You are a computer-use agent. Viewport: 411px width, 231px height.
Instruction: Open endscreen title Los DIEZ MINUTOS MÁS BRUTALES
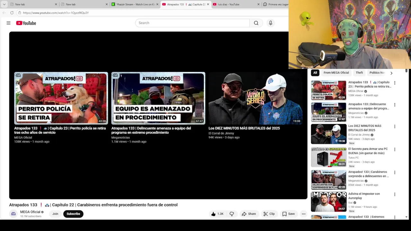[244, 128]
